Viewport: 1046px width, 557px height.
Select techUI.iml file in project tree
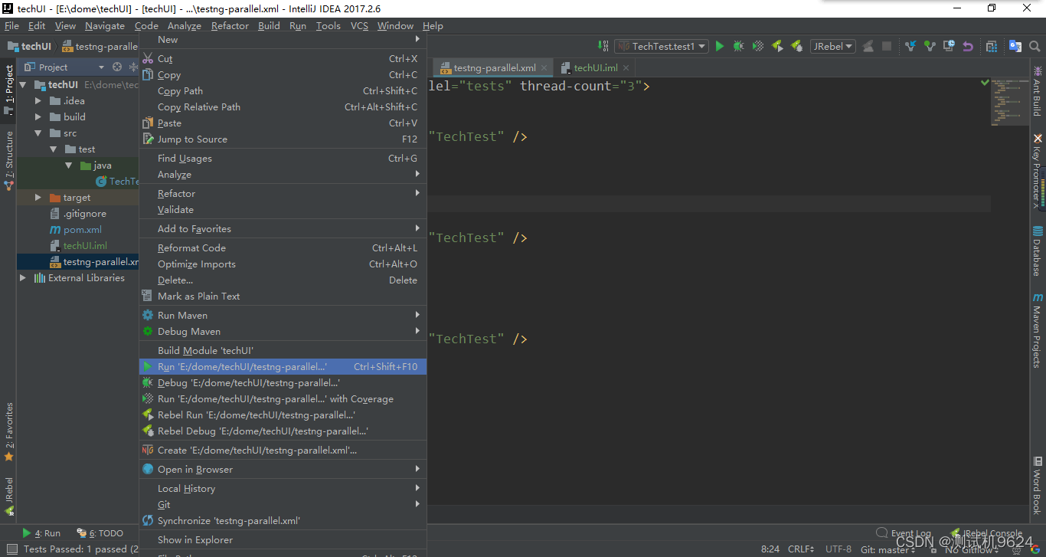[77, 246]
